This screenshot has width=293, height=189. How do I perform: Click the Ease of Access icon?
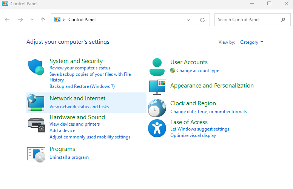point(157,128)
